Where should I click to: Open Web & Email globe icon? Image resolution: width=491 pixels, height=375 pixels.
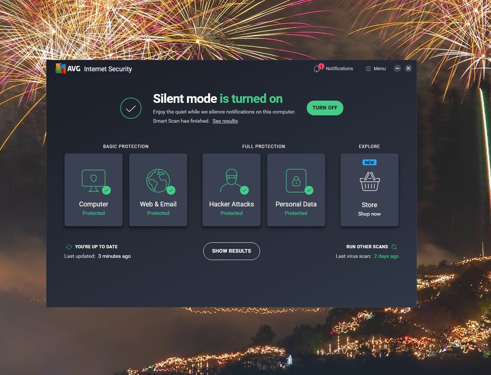pyautogui.click(x=158, y=180)
